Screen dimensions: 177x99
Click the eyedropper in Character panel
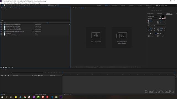pyautogui.click(x=160, y=16)
